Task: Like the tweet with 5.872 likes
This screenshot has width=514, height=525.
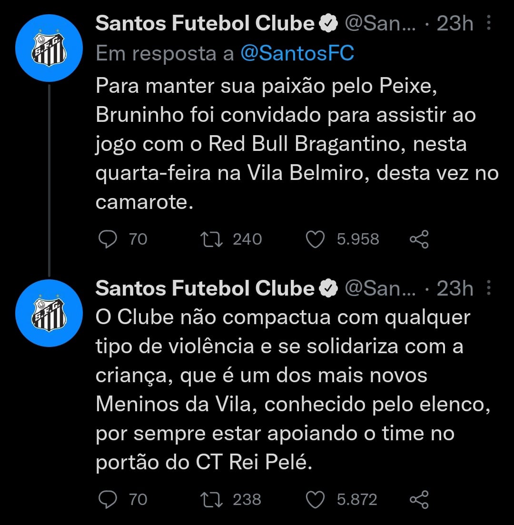Action: click(315, 500)
